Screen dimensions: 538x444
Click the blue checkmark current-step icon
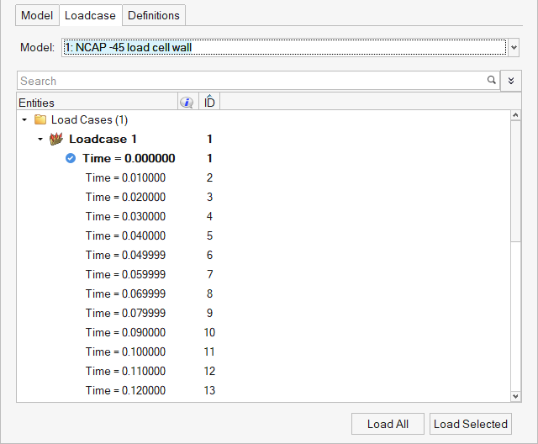71,158
